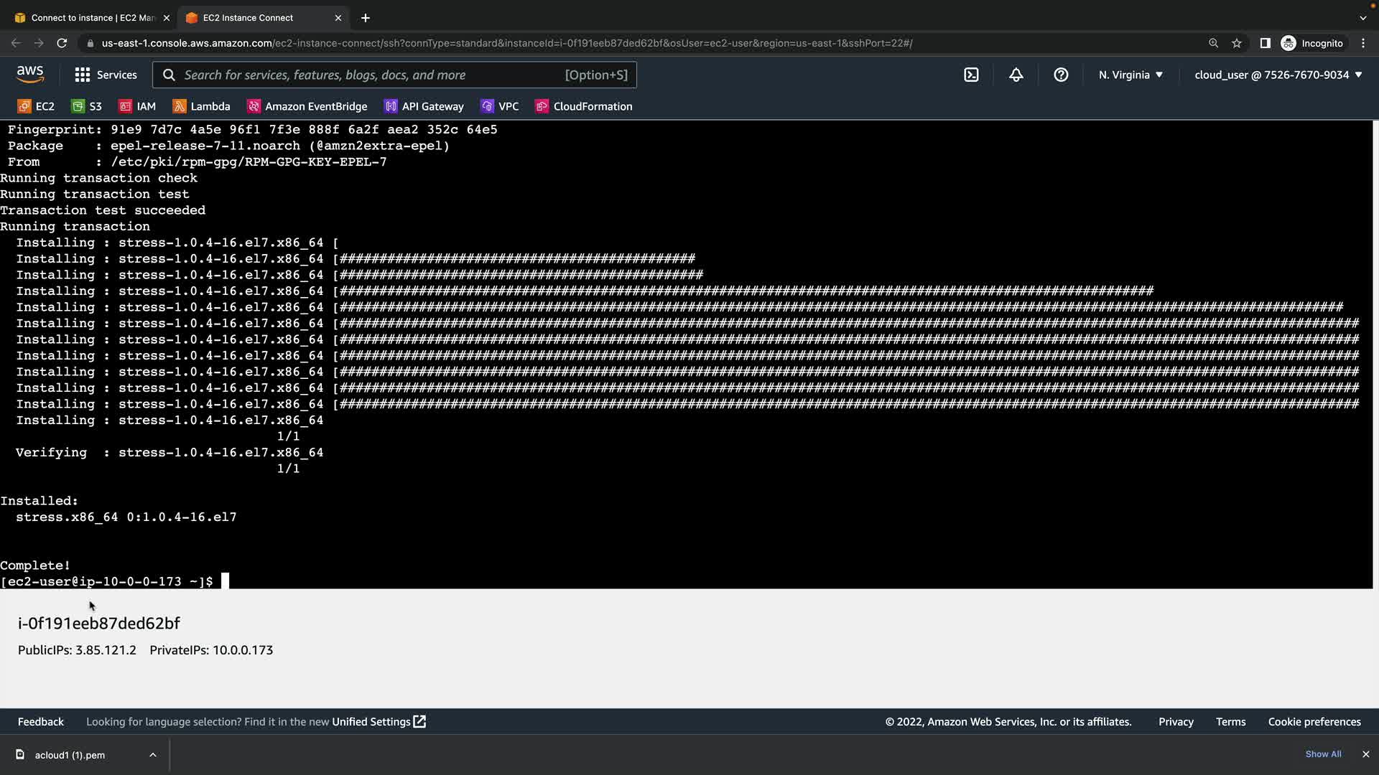Screen dimensions: 1379x775
Task: Click Show All downloads
Action: tap(1323, 754)
